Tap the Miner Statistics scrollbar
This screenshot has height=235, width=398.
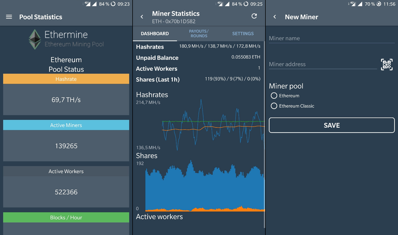tap(264, 134)
